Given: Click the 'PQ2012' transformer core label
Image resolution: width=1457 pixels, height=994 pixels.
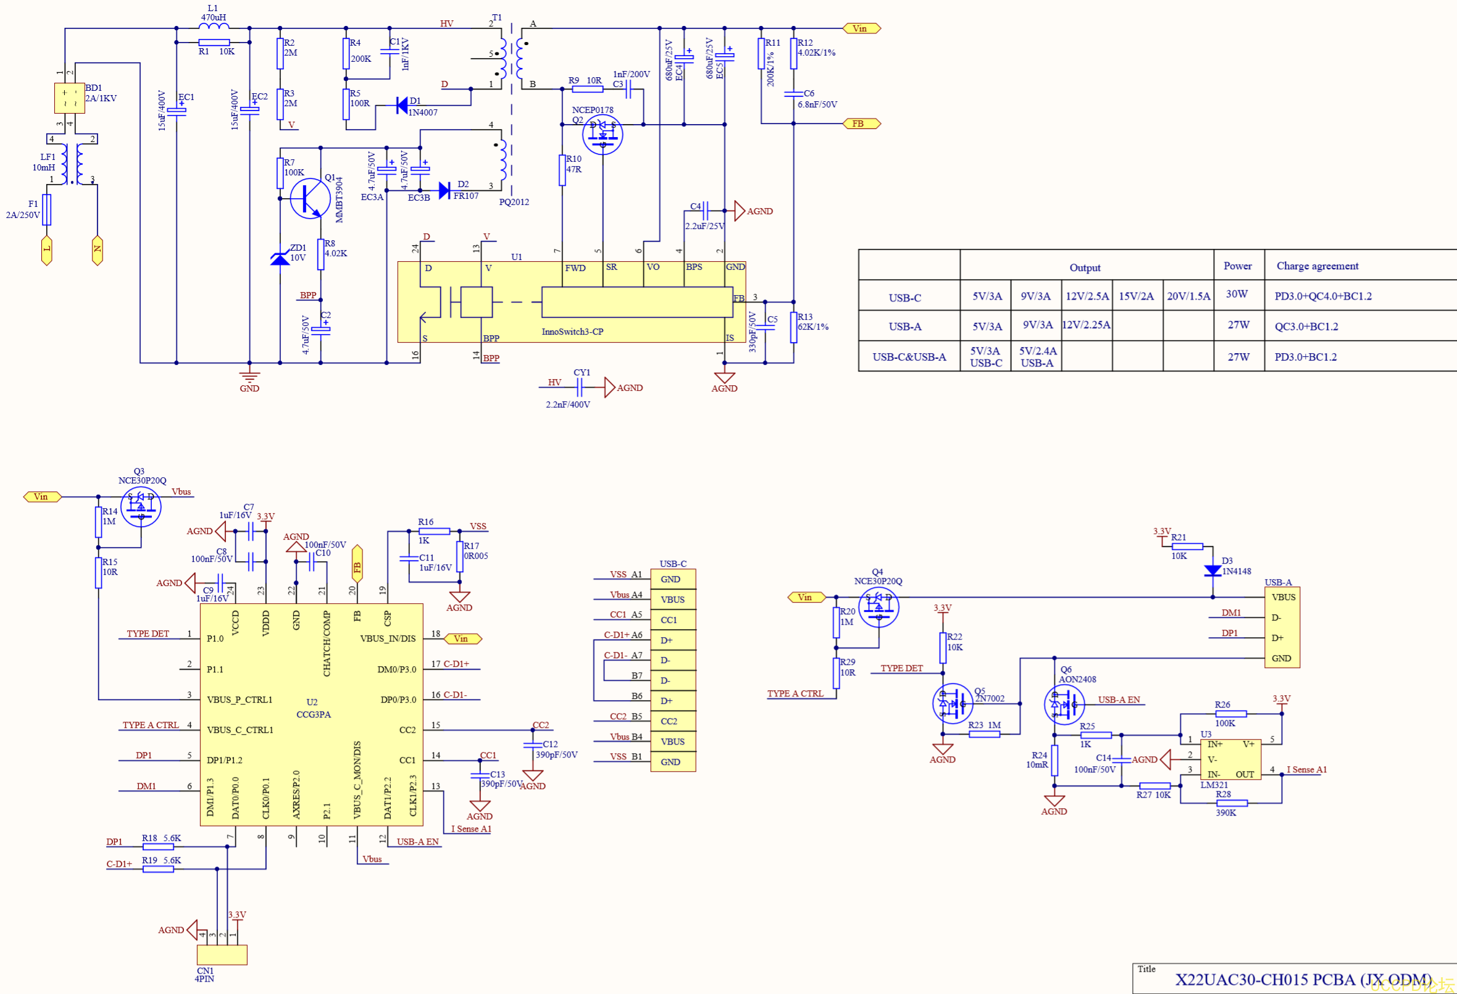Looking at the screenshot, I should click(x=514, y=202).
